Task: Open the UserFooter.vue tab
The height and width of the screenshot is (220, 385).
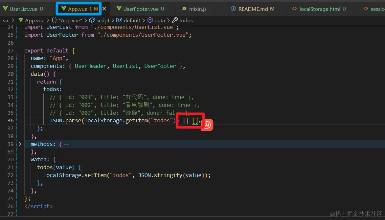Action: click(x=141, y=9)
